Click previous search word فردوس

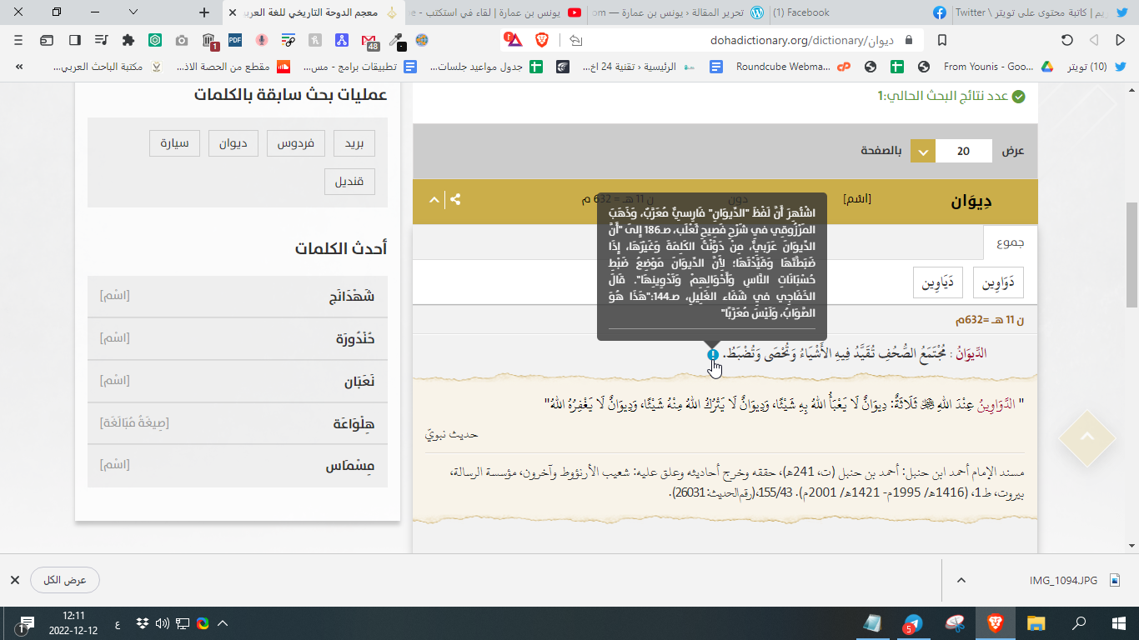click(296, 143)
